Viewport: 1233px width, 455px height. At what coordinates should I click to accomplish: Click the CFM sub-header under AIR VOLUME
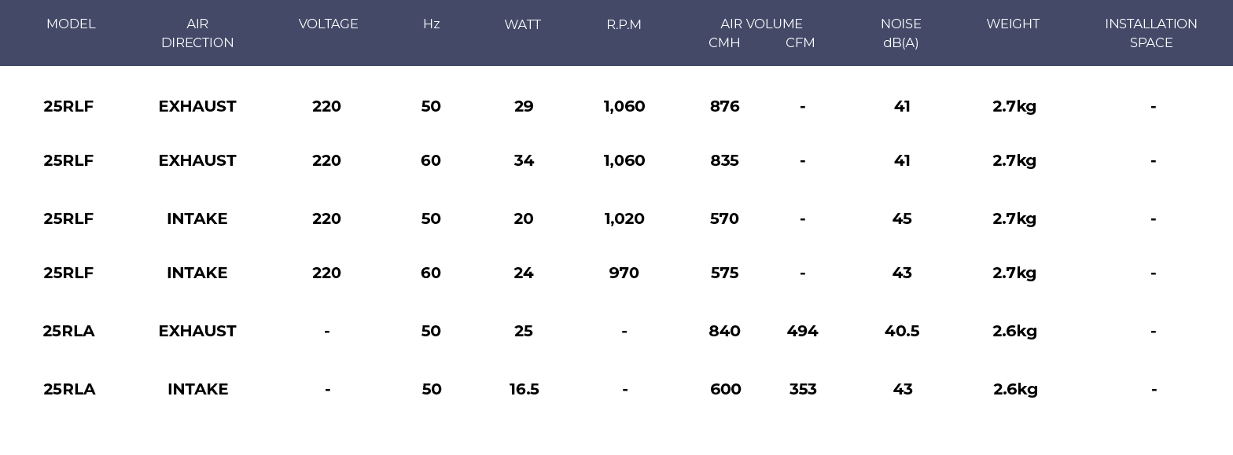tap(800, 43)
